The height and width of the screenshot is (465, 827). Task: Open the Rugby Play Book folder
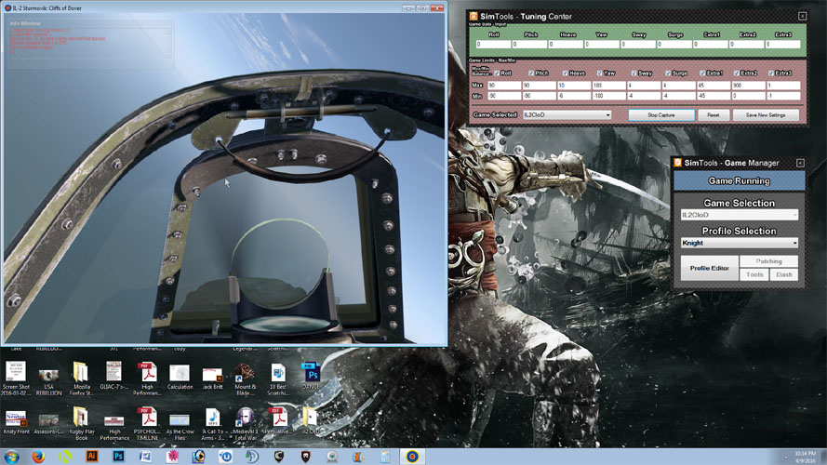(x=81, y=417)
